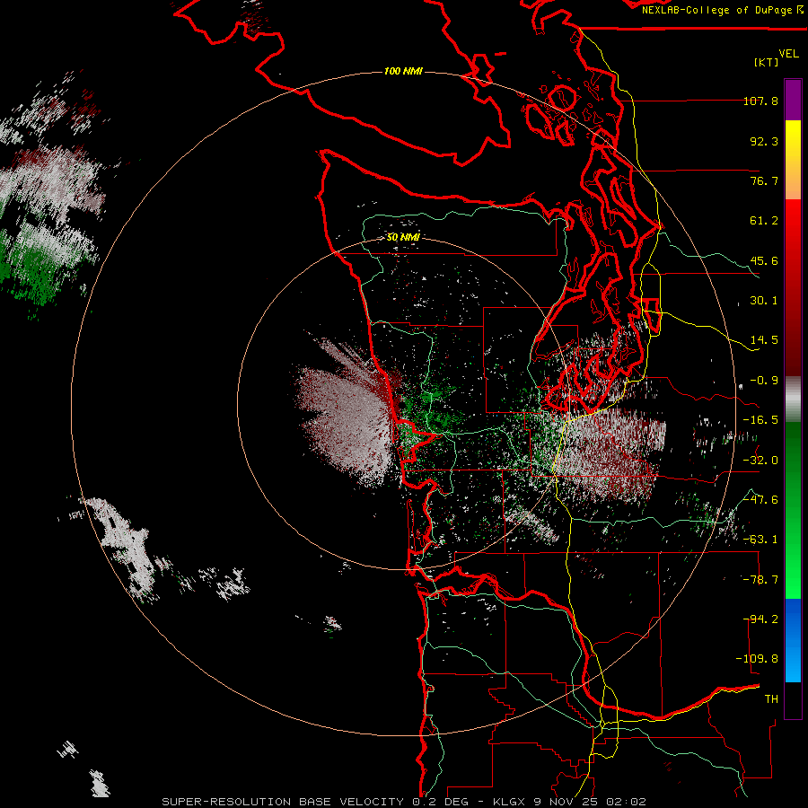This screenshot has width=808, height=808.
Task: Click the Super-Resolution Base Velocity caption
Action: [403, 802]
